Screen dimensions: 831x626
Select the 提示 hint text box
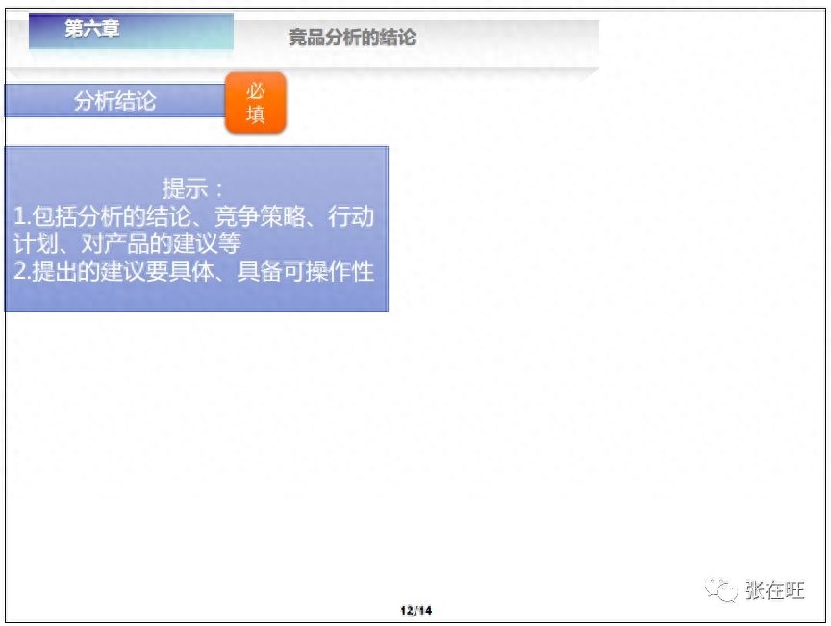[196, 229]
